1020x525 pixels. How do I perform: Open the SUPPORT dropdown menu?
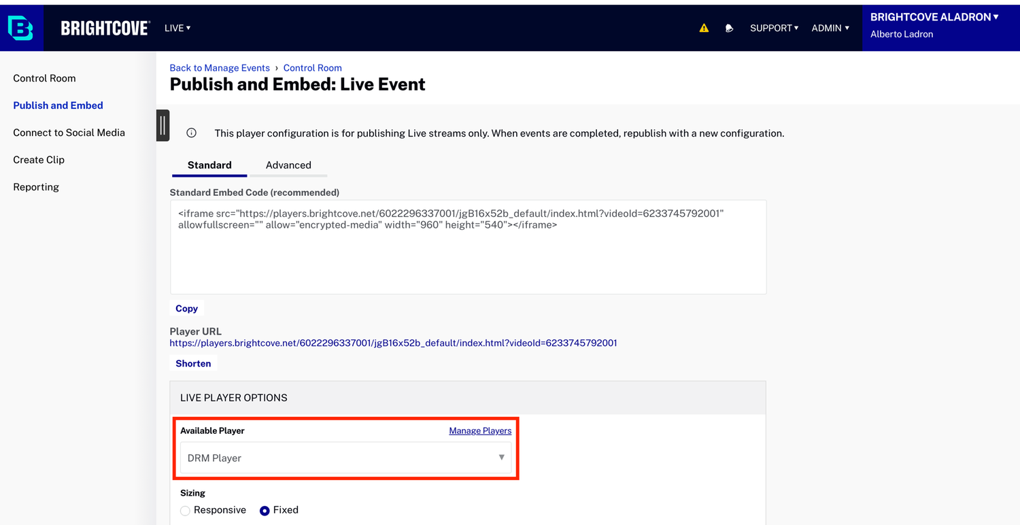(774, 28)
